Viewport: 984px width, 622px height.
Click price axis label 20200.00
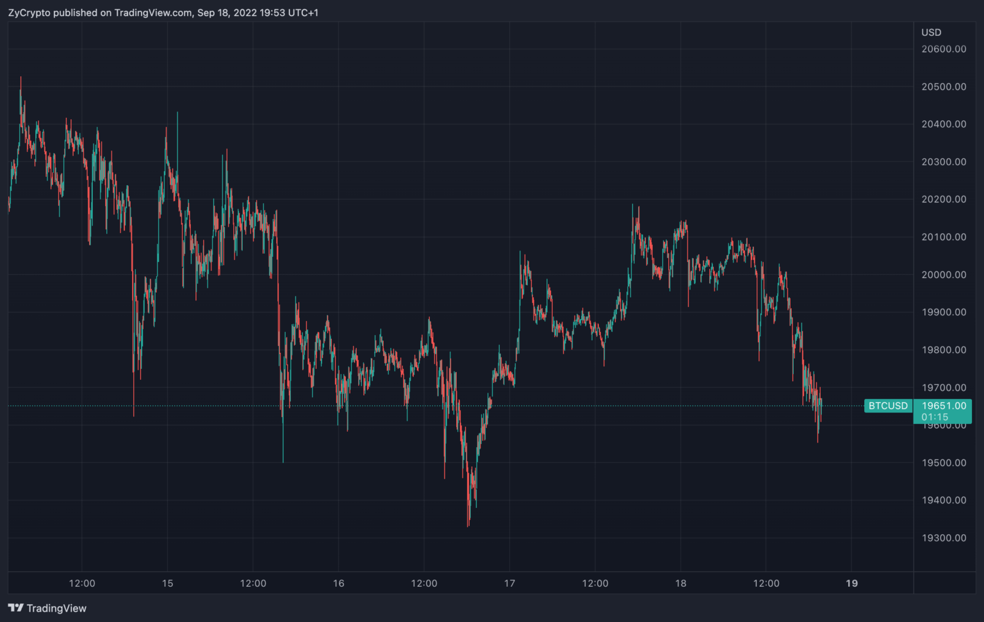(944, 199)
